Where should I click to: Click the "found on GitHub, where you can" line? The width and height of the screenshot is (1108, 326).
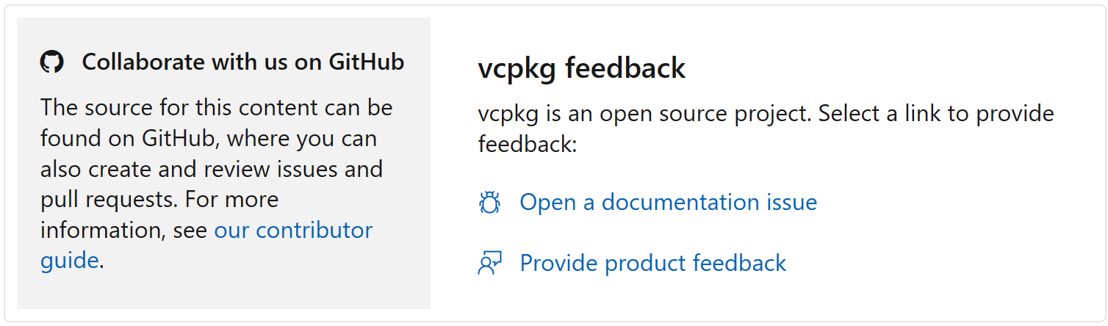coord(208,139)
